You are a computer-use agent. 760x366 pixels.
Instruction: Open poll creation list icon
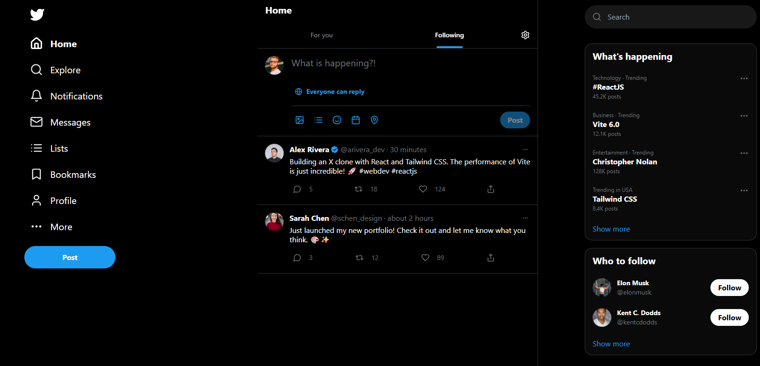(x=318, y=120)
